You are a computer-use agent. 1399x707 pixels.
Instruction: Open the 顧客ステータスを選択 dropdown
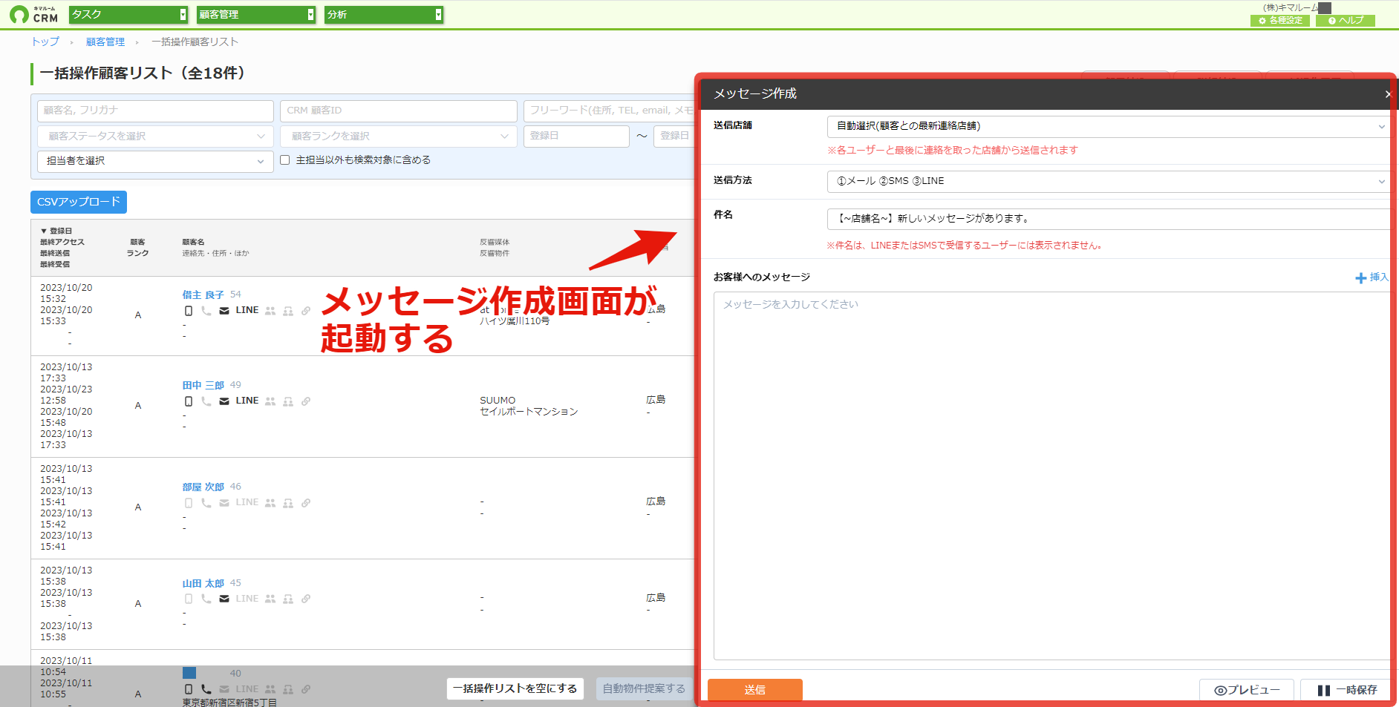coord(155,137)
